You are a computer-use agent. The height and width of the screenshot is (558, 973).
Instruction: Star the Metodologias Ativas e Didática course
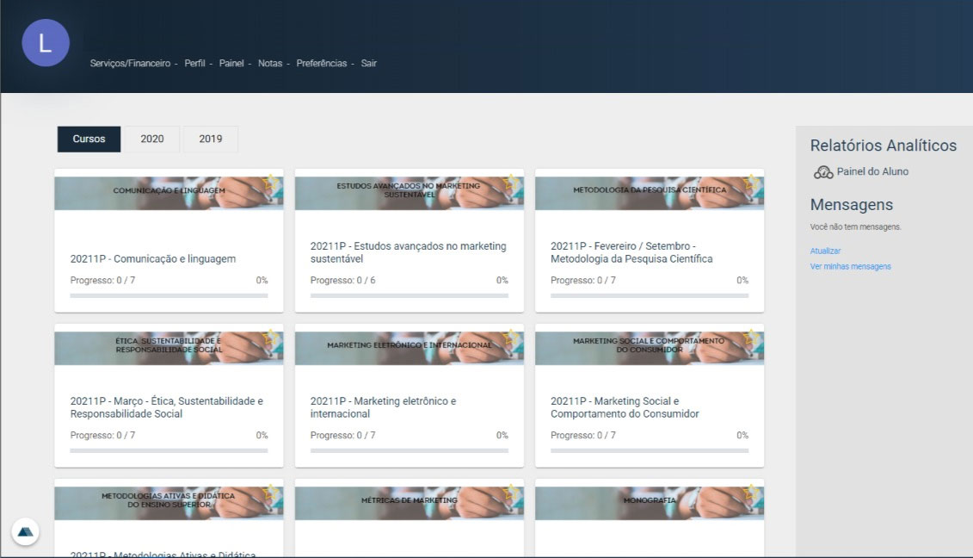(x=270, y=493)
